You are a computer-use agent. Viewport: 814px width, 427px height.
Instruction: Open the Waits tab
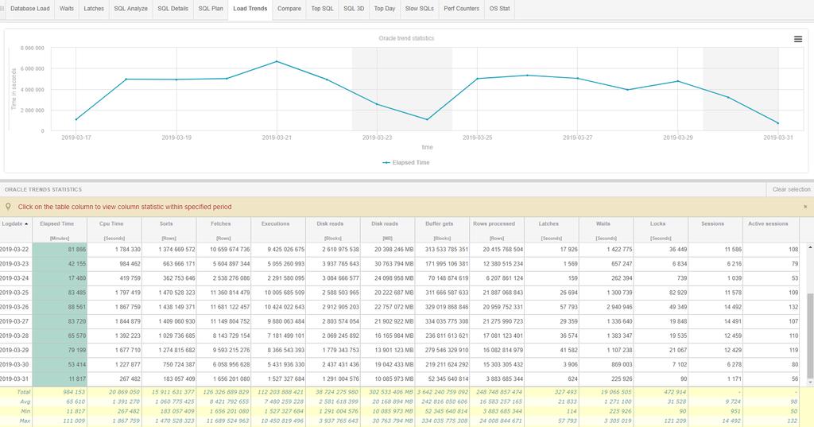[67, 9]
